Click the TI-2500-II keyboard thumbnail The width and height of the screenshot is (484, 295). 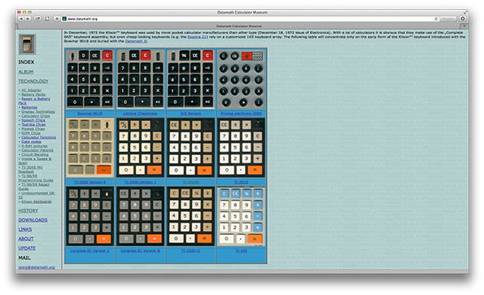pyautogui.click(x=191, y=216)
